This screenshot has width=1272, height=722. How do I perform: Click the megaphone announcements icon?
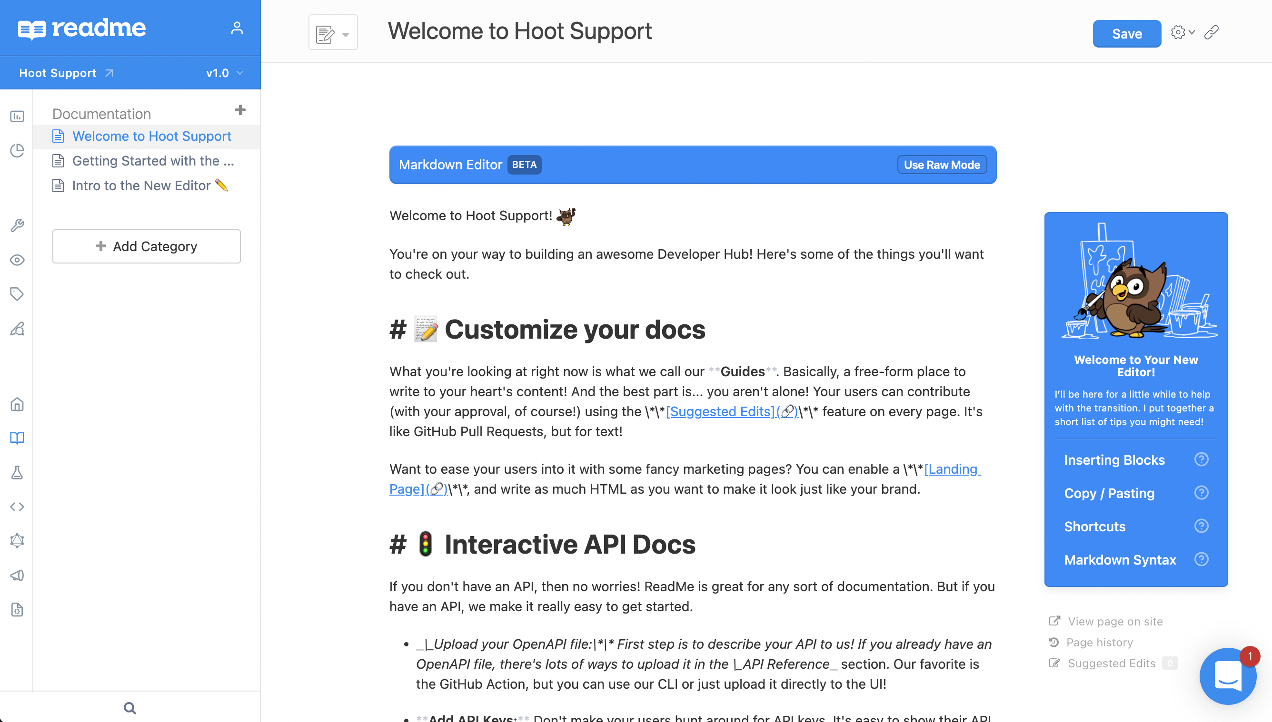pos(17,575)
